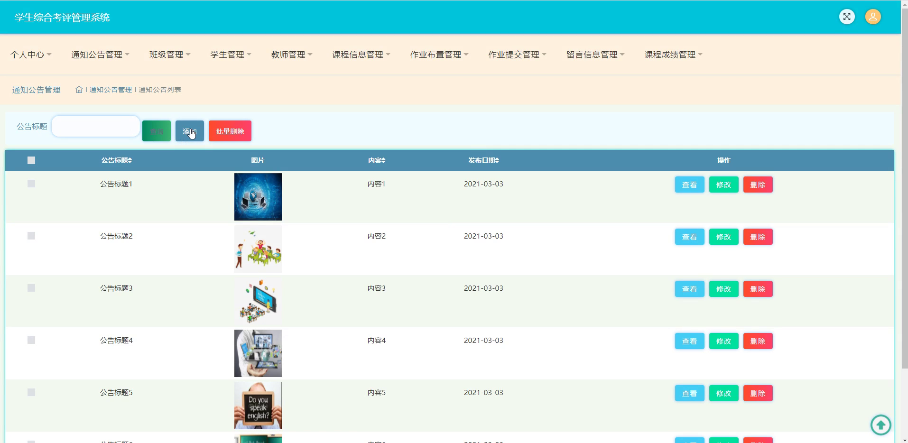
Task: Click the 公告标题5 title text
Action: click(x=116, y=393)
